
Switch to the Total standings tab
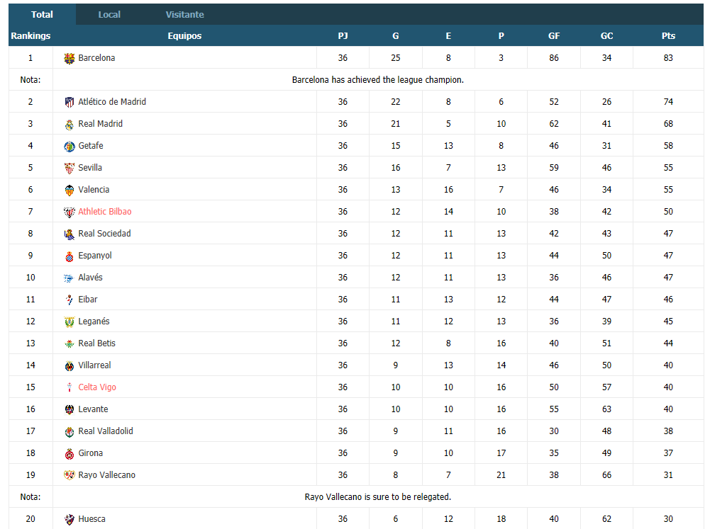pos(42,14)
